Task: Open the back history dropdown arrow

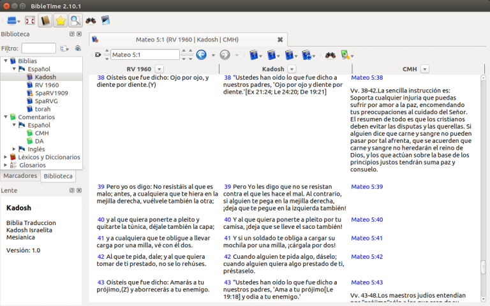Action: pyautogui.click(x=214, y=55)
